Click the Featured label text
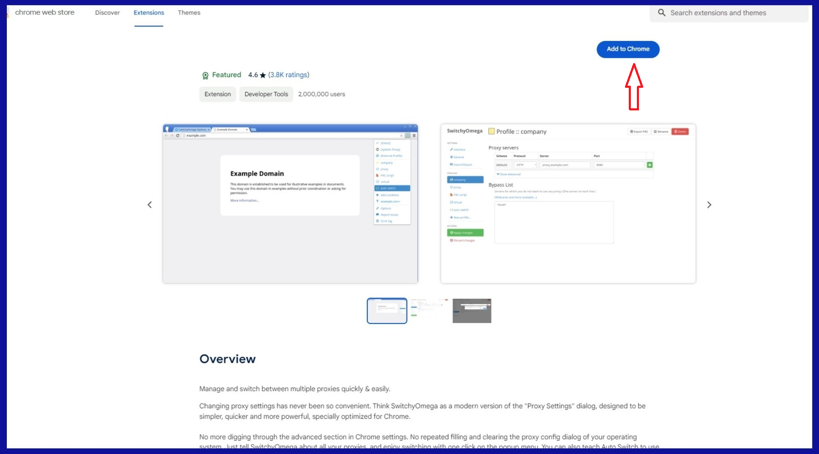 tap(227, 75)
